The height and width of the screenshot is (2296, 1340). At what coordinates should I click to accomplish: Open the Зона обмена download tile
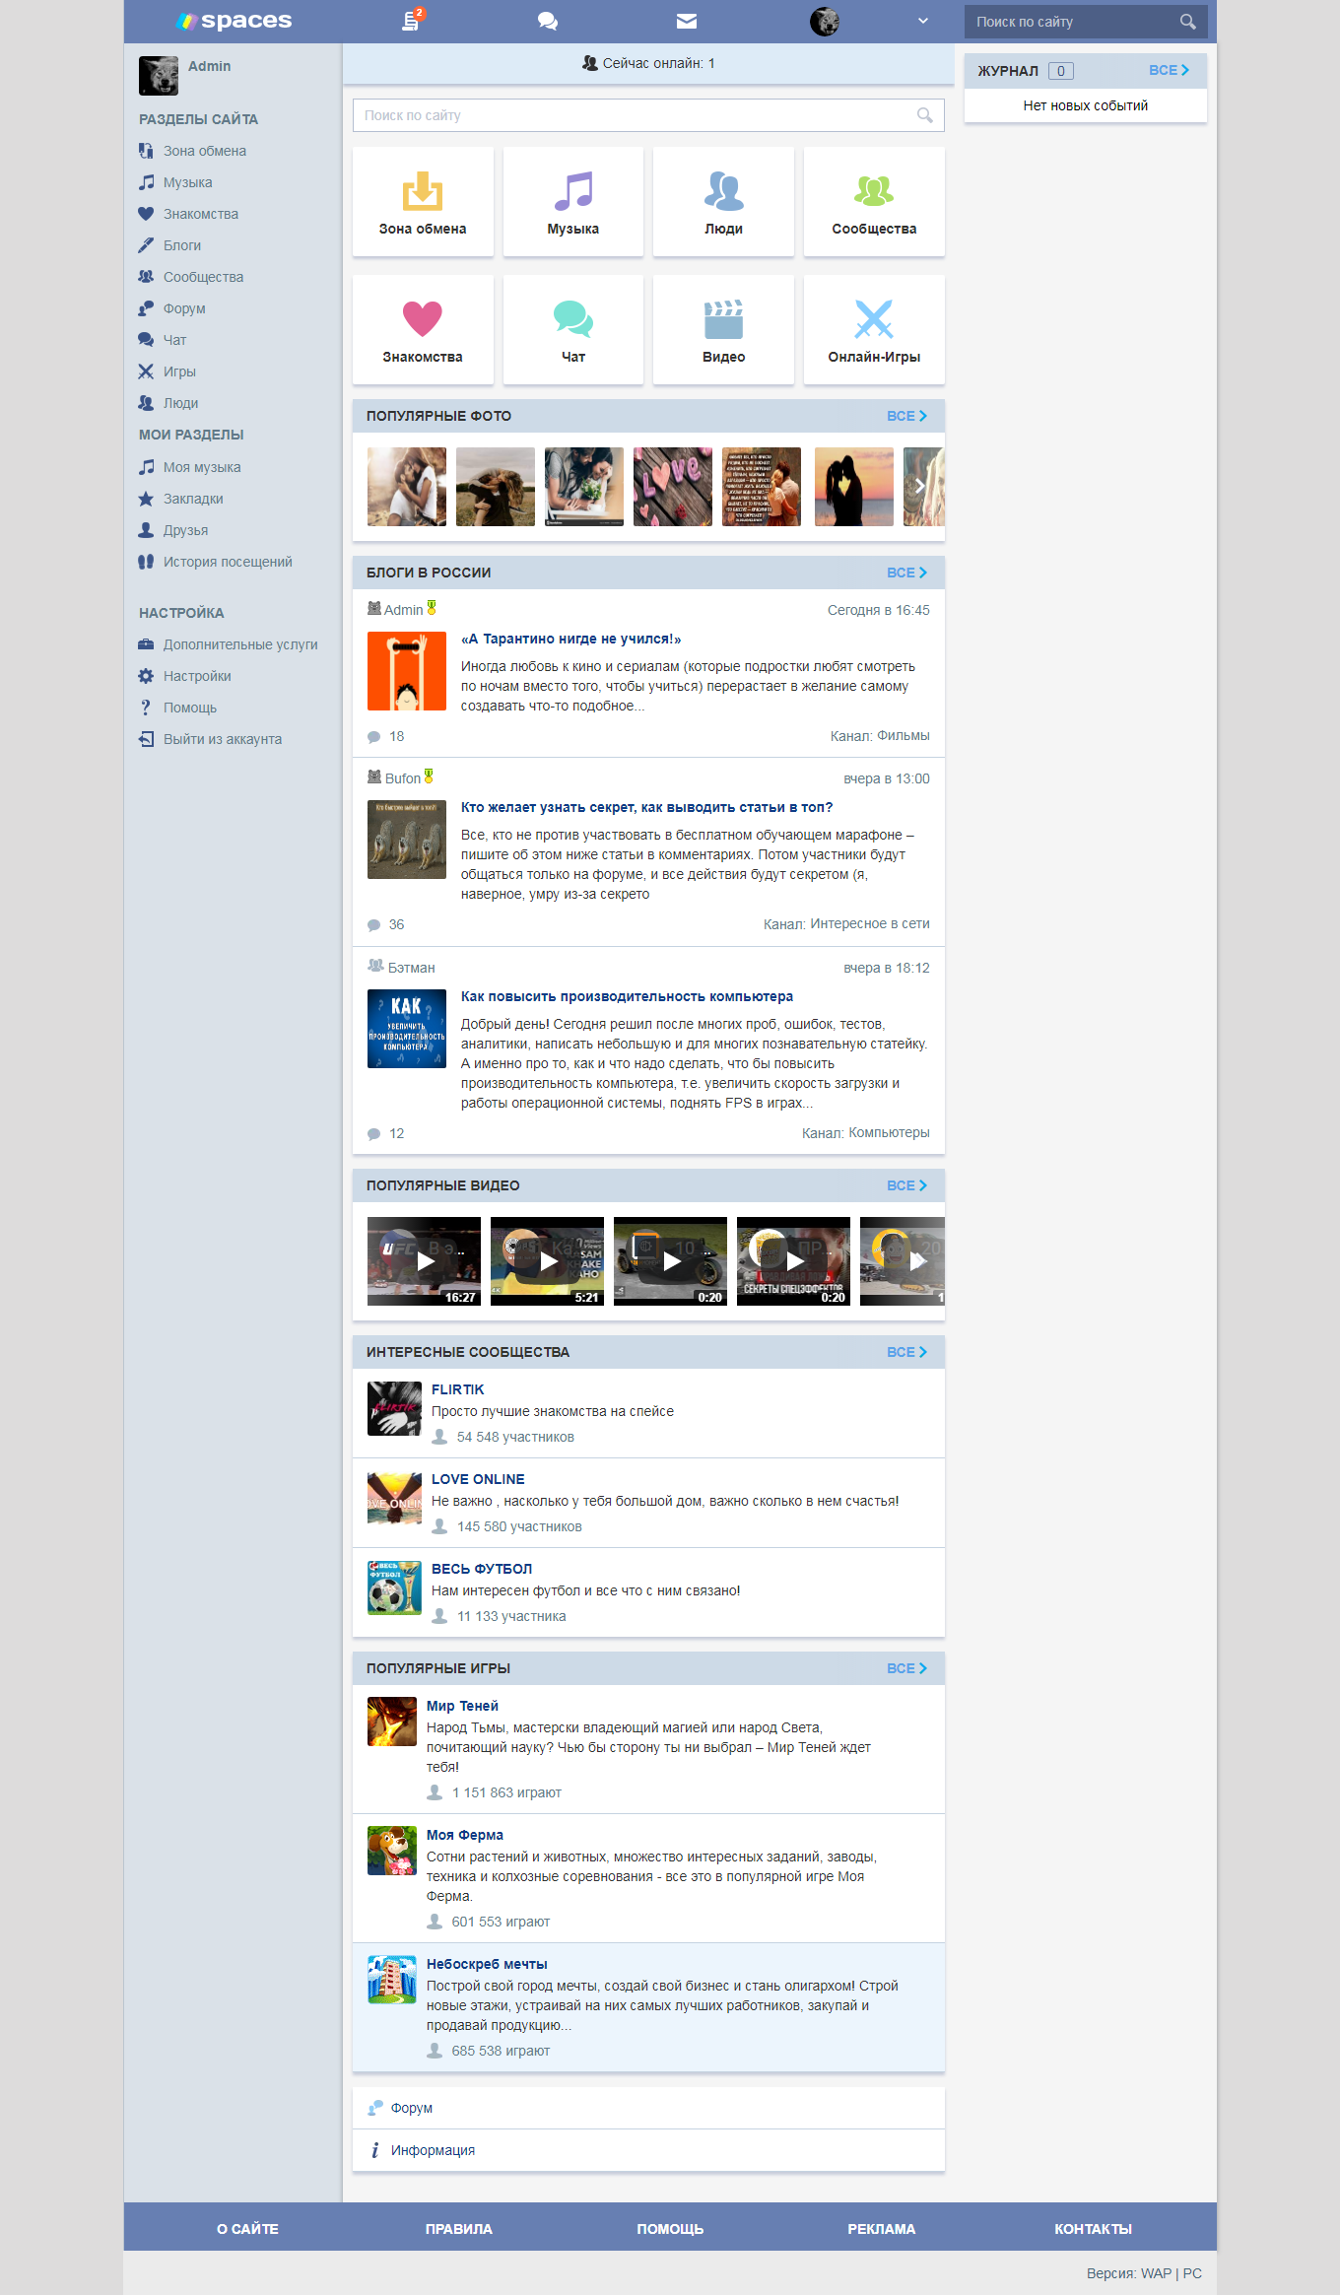tap(423, 202)
